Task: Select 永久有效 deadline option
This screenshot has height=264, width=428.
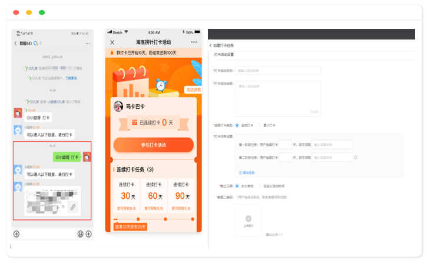Action: click(237, 186)
